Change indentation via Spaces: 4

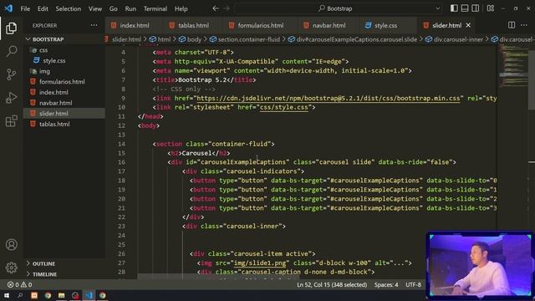386,284
